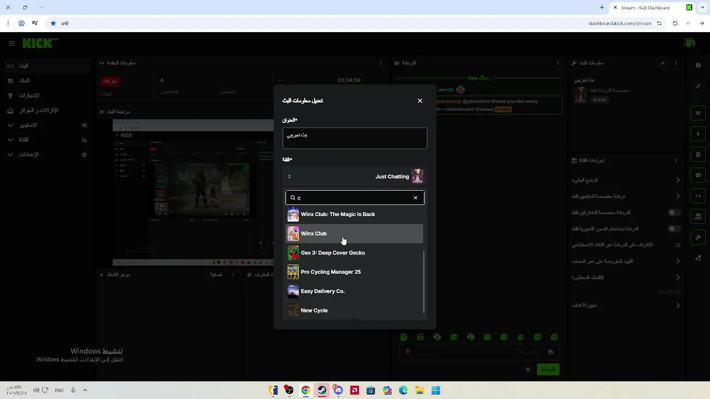Screen dimensions: 710x399
Task: Bookmark this page with the star icon
Action: 53,23
